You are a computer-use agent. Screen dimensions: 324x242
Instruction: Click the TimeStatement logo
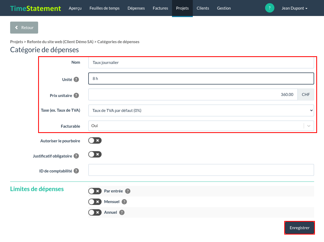[35, 8]
